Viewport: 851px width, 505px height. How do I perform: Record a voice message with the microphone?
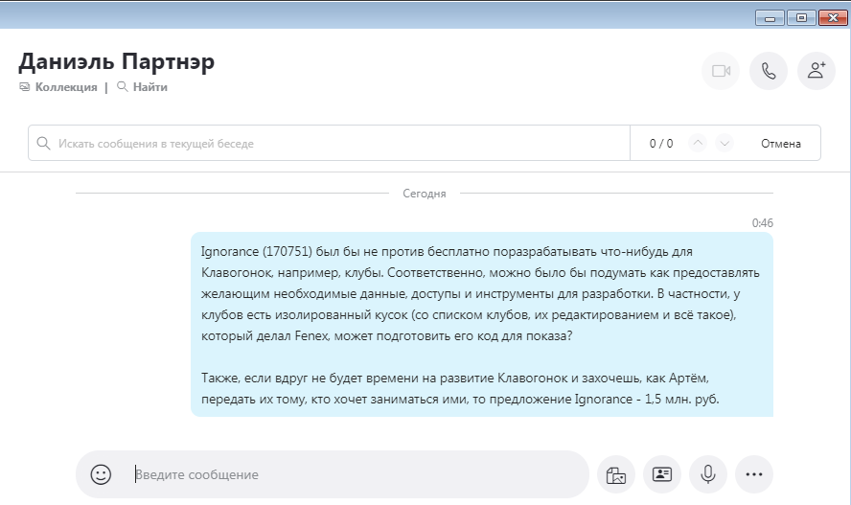coord(708,474)
